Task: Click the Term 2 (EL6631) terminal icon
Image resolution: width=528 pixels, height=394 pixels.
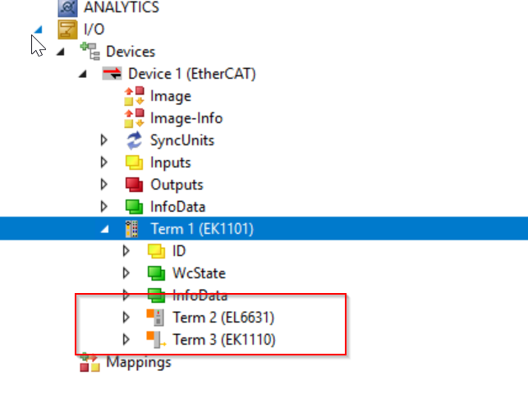Action: pos(155,318)
